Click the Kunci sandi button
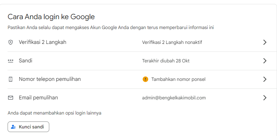277x136 pixels. [28, 127]
